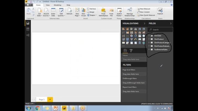Select the 100% stacked bar chart visual
The image size is (198, 111).
coord(140,29)
